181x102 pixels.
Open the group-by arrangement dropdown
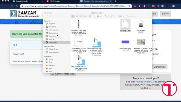tap(91, 16)
